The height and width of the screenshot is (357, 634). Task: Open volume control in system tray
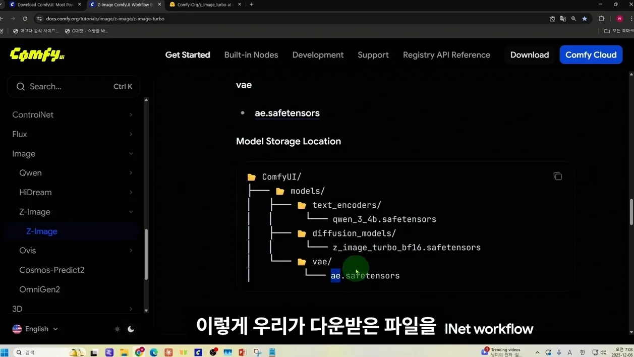pyautogui.click(x=604, y=352)
